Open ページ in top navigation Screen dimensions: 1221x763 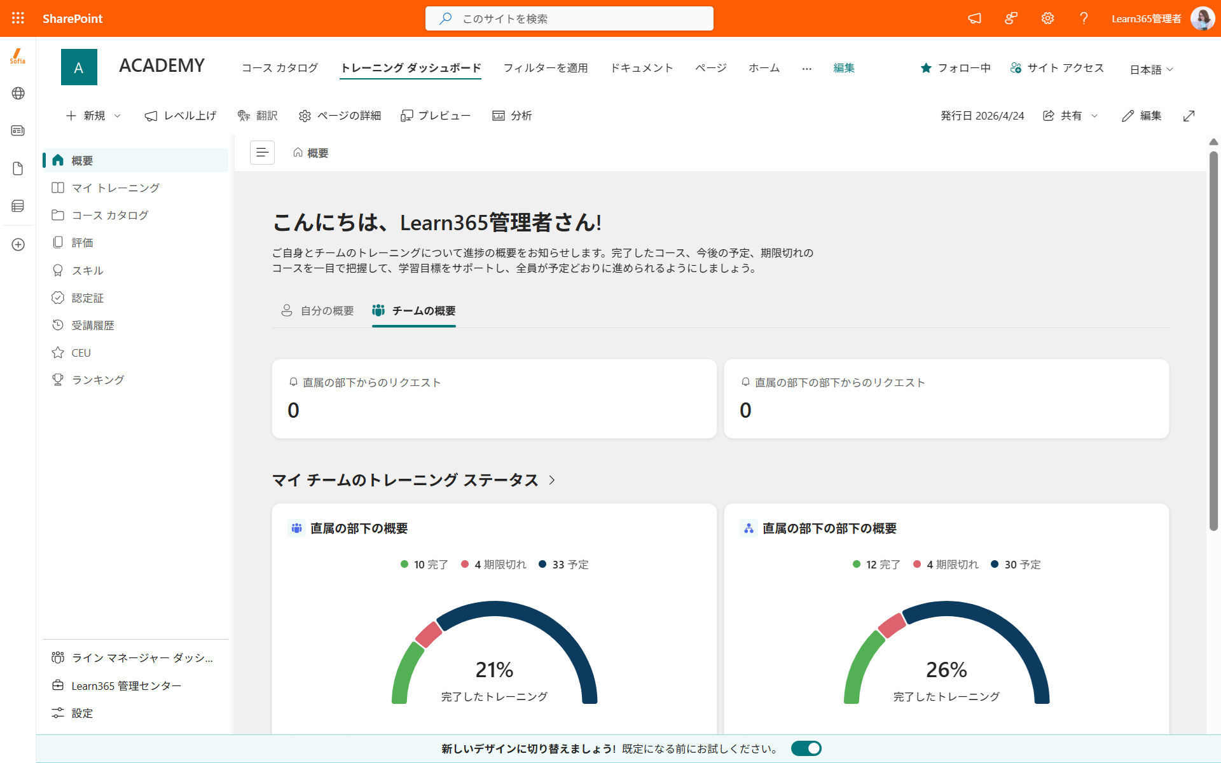point(711,68)
